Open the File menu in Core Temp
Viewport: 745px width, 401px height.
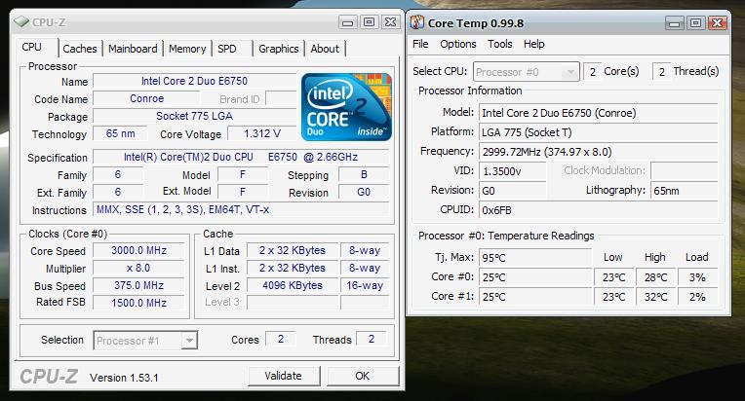point(420,44)
